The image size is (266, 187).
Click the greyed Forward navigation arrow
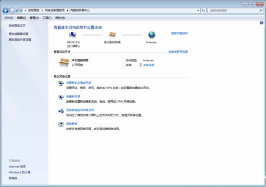pyautogui.click(x=12, y=10)
